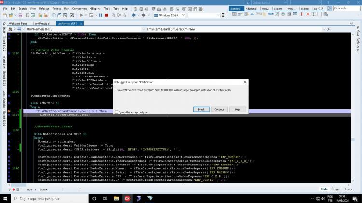Open the Component menu
Image resolution: width=362 pixels, height=203 pixels.
coord(80,9)
